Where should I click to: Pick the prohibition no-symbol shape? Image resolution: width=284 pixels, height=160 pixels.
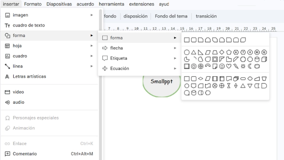point(200,66)
